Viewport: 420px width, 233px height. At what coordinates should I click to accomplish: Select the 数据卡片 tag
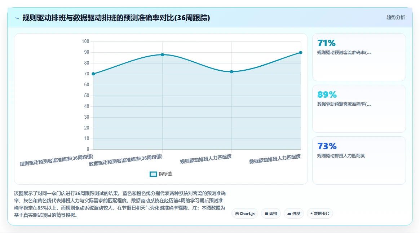[320, 214]
